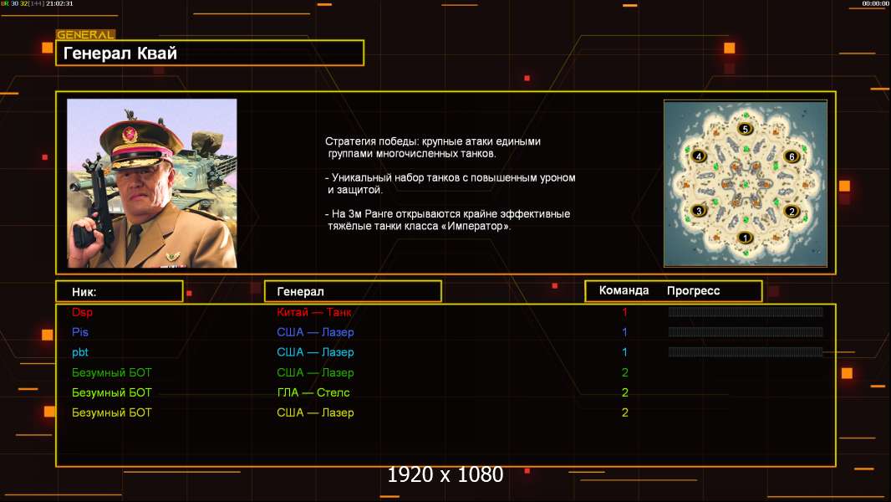
Task: Click the 00:00:00 timer at top right
Action: 875,3
